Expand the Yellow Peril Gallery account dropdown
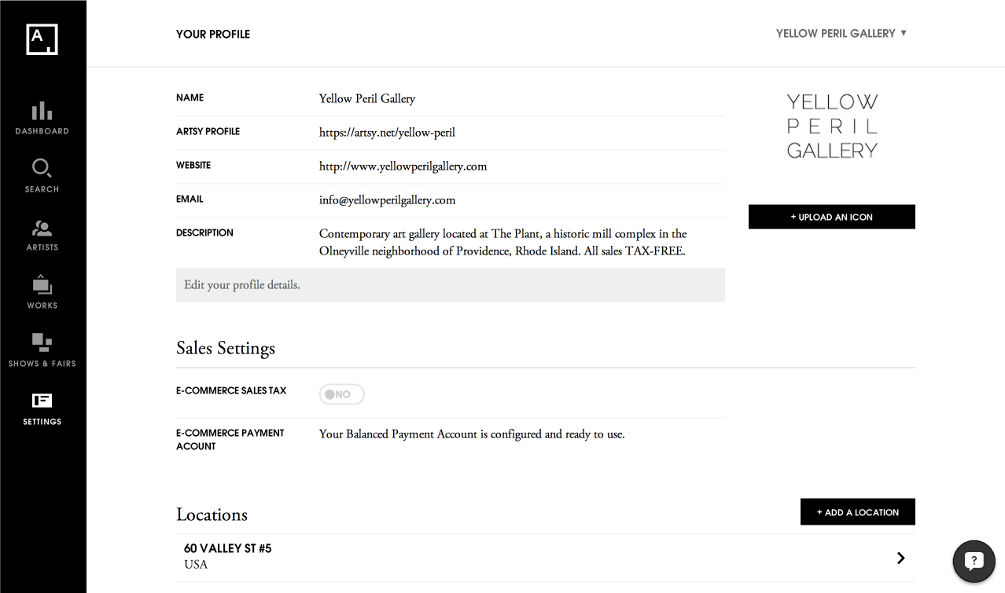 841,33
